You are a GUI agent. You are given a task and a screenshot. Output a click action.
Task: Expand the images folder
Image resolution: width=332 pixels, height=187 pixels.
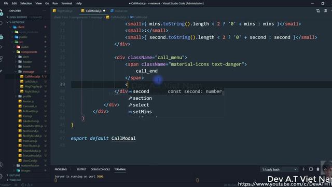(x=25, y=170)
